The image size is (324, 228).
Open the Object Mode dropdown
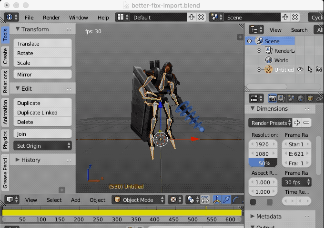tap(139, 200)
